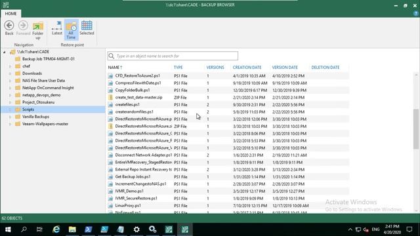
Task: Select EntireVMRecovery_StagedRestore file row
Action: coord(228,163)
